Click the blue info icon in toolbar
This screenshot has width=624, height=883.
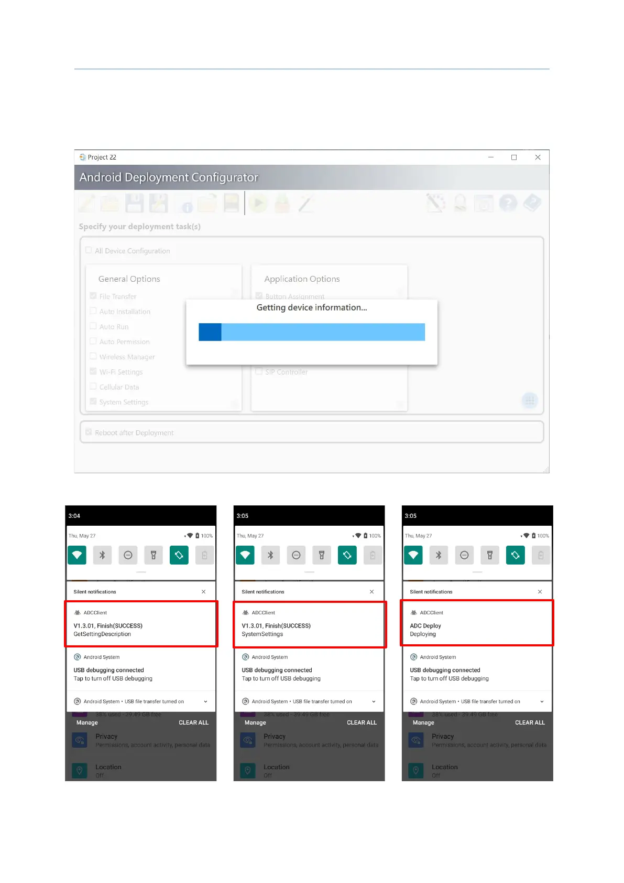[x=183, y=204]
